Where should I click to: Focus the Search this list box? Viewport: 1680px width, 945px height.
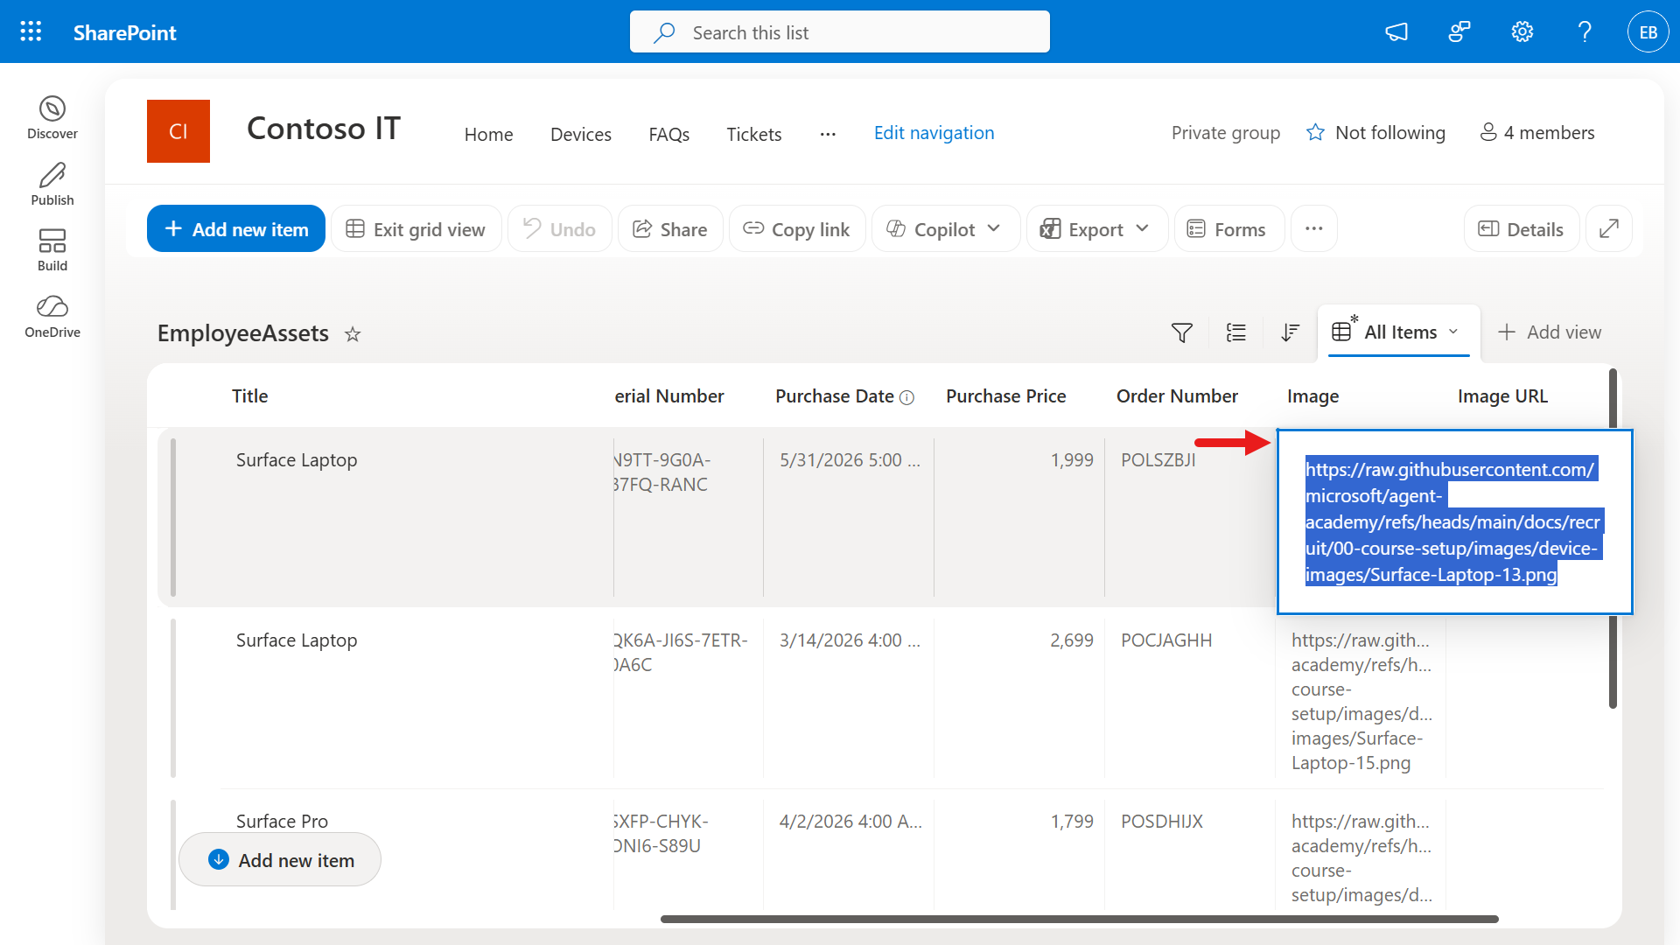[839, 32]
